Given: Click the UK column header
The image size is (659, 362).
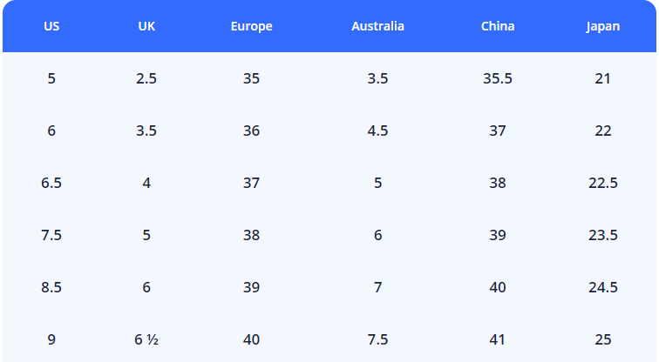Looking at the screenshot, I should [146, 26].
